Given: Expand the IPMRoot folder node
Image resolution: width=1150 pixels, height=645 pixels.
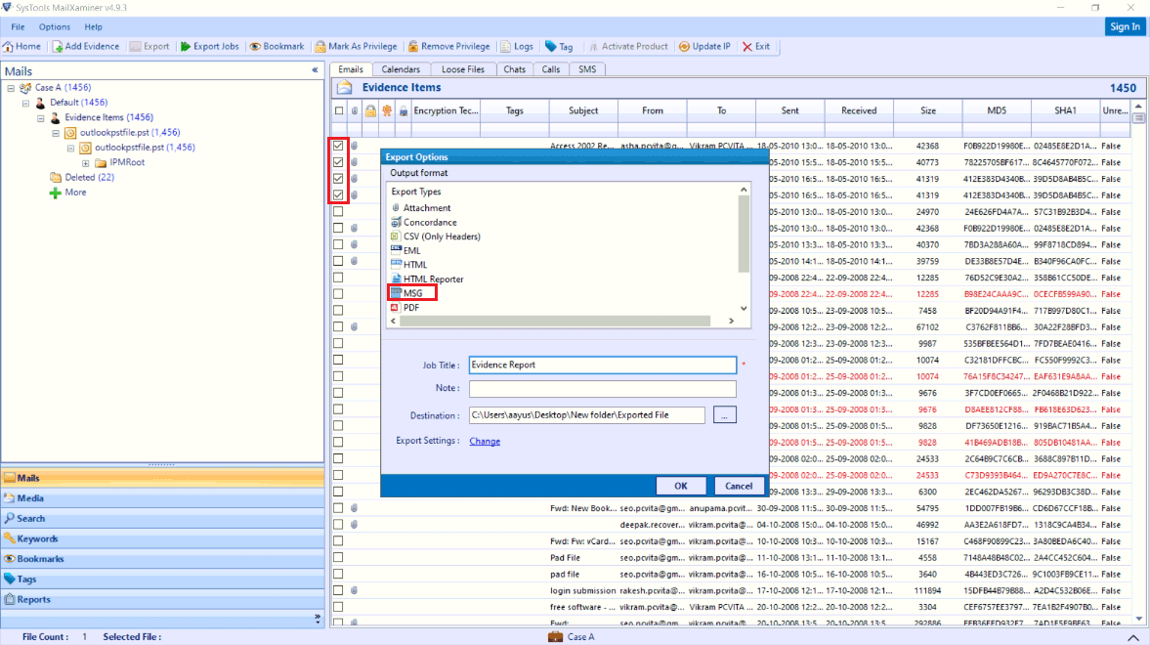Looking at the screenshot, I should click(86, 163).
